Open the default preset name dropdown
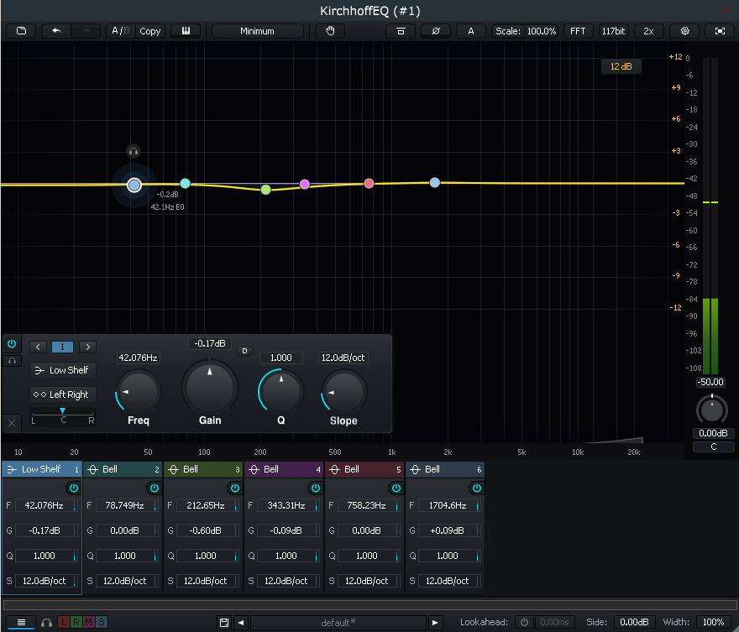This screenshot has width=739, height=632. [338, 623]
